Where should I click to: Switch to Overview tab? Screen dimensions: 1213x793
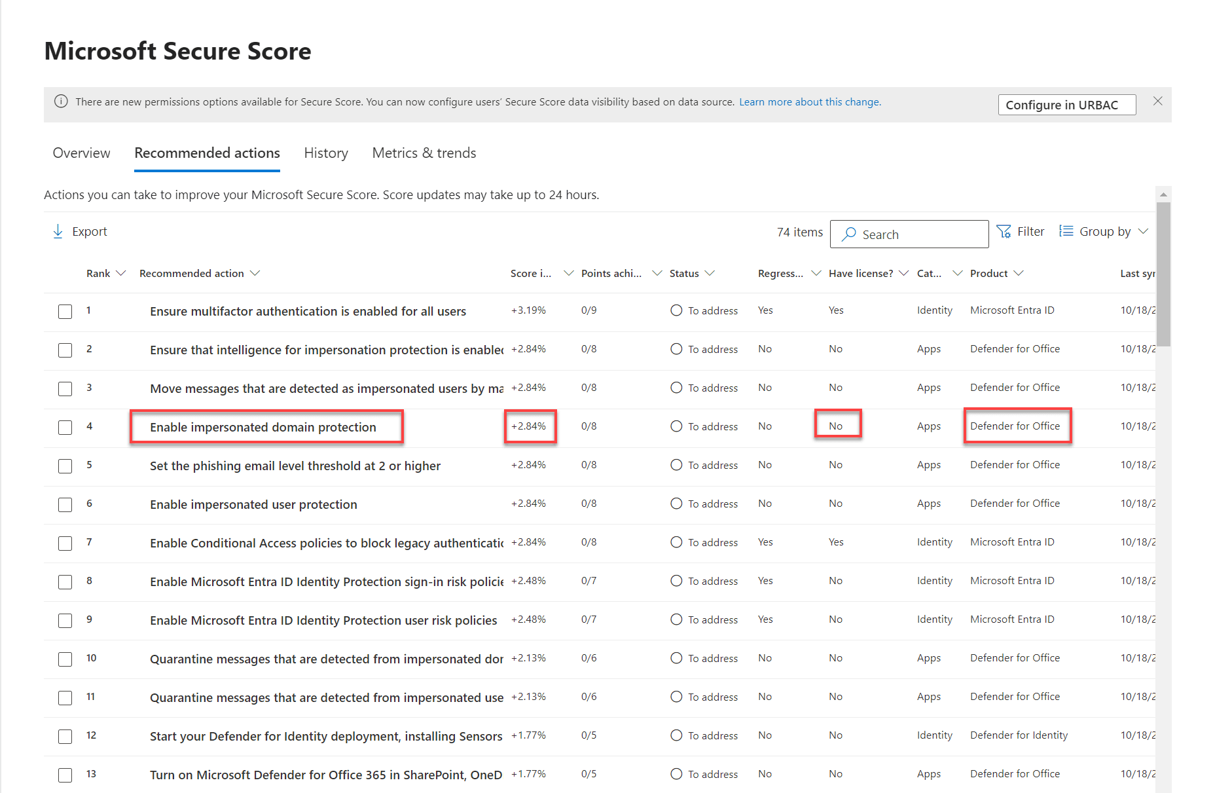[81, 153]
